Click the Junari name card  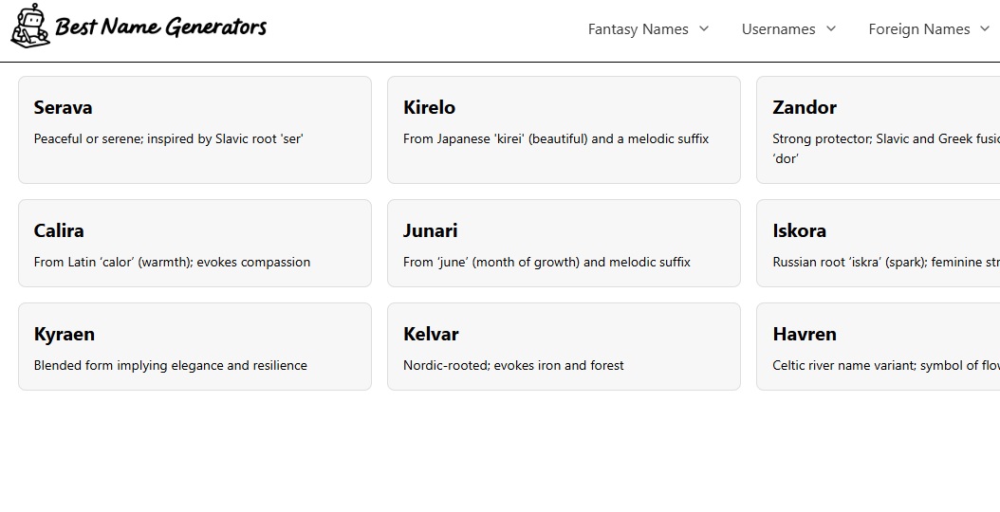pyautogui.click(x=564, y=243)
